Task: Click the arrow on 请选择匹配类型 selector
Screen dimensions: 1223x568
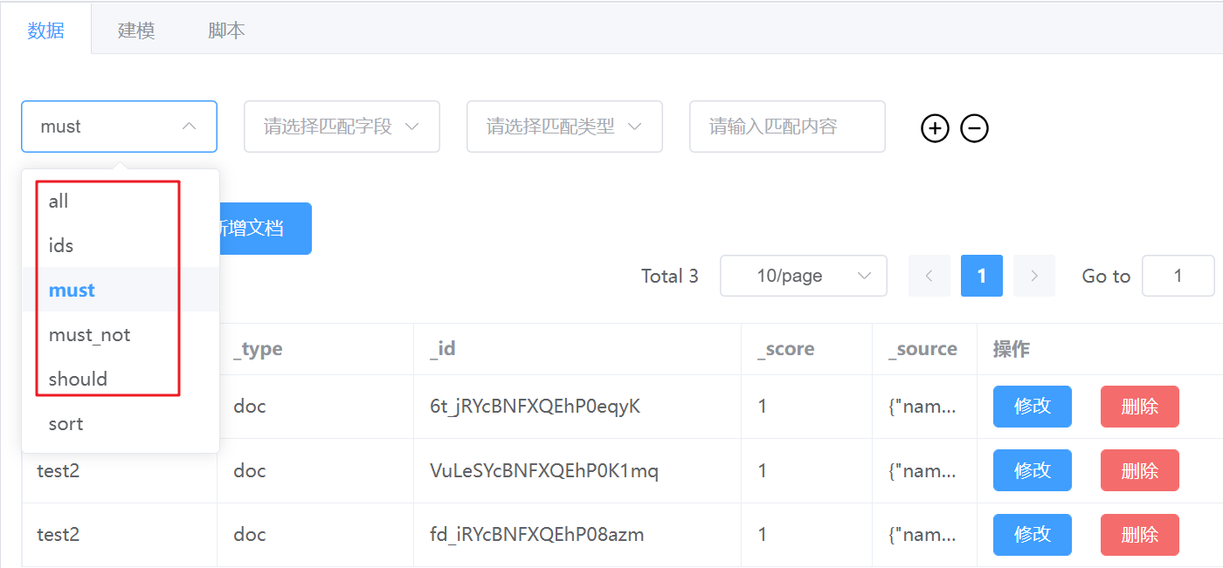Action: [634, 126]
